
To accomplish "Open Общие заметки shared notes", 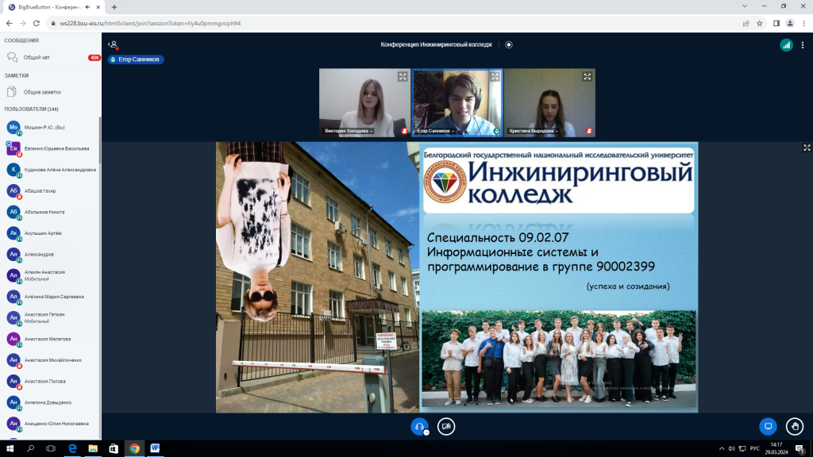I will pyautogui.click(x=50, y=92).
